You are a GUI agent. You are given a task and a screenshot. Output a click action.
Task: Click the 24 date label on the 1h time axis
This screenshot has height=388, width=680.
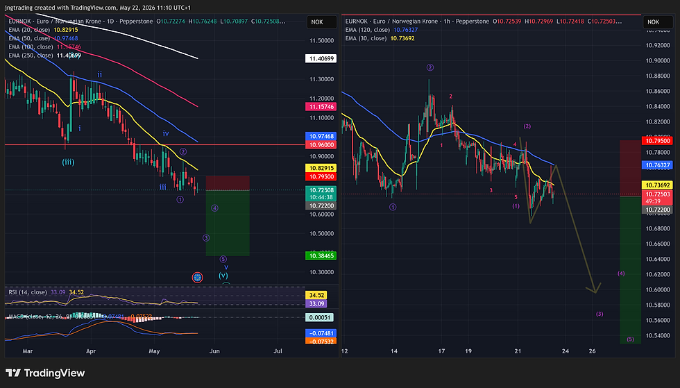coord(565,351)
